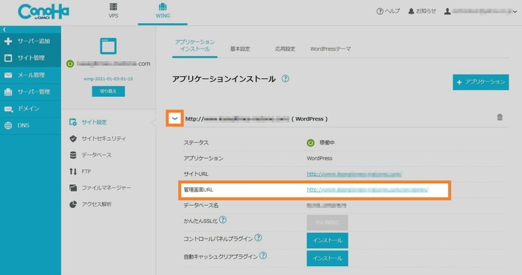Image resolution: width=522 pixels, height=275 pixels.
Task: Open the サイトURL link
Action: 354,174
